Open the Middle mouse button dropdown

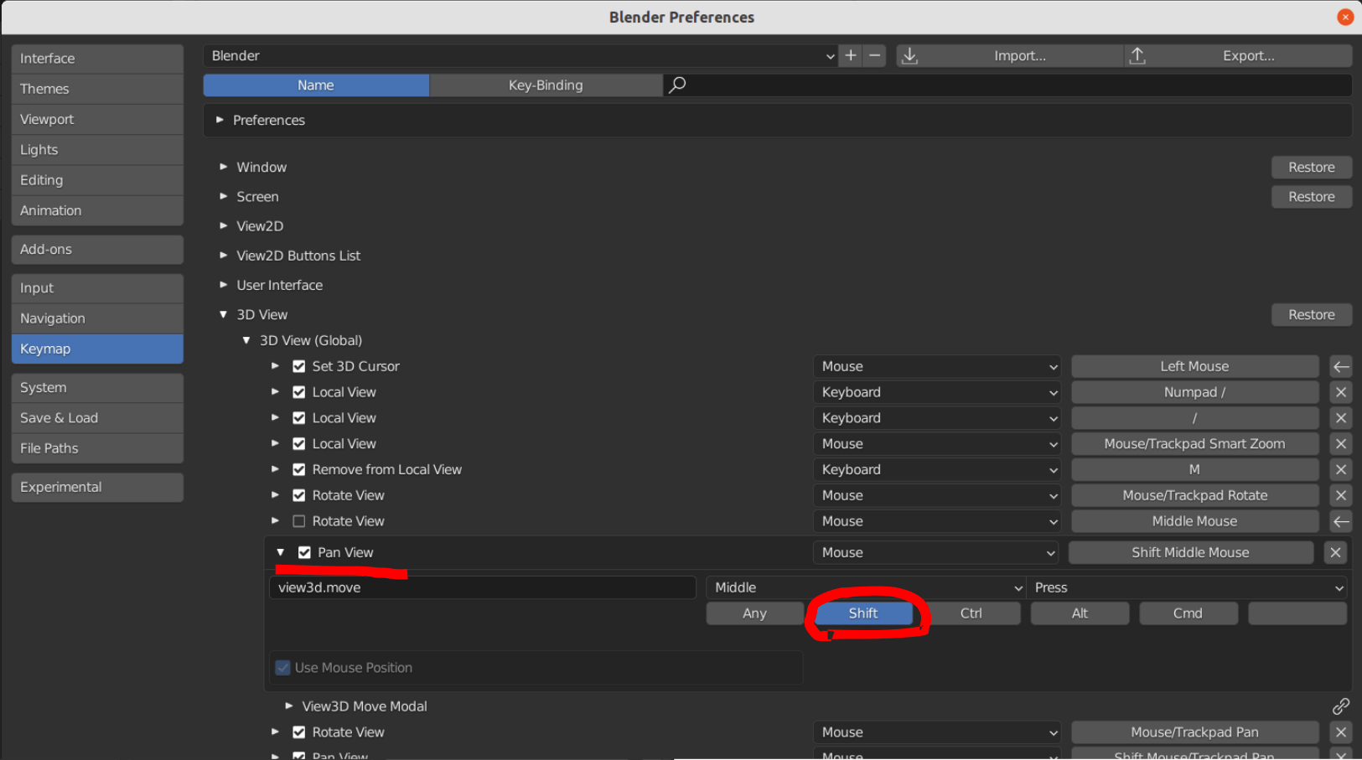pos(863,587)
